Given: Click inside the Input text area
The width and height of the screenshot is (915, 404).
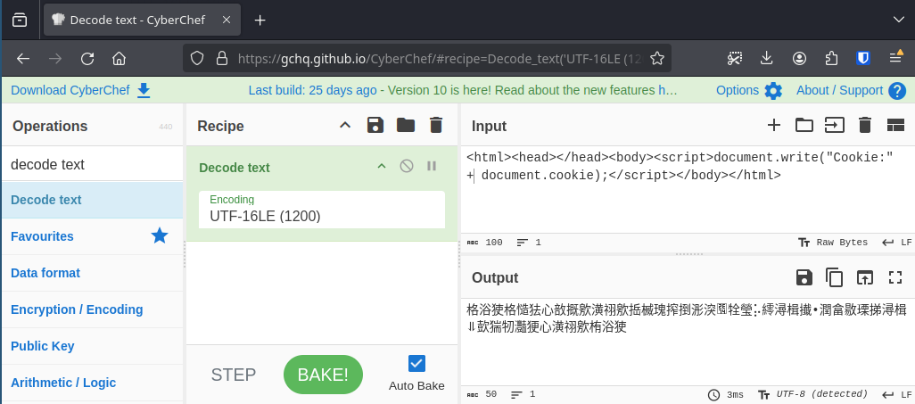Looking at the screenshot, I should [688, 190].
